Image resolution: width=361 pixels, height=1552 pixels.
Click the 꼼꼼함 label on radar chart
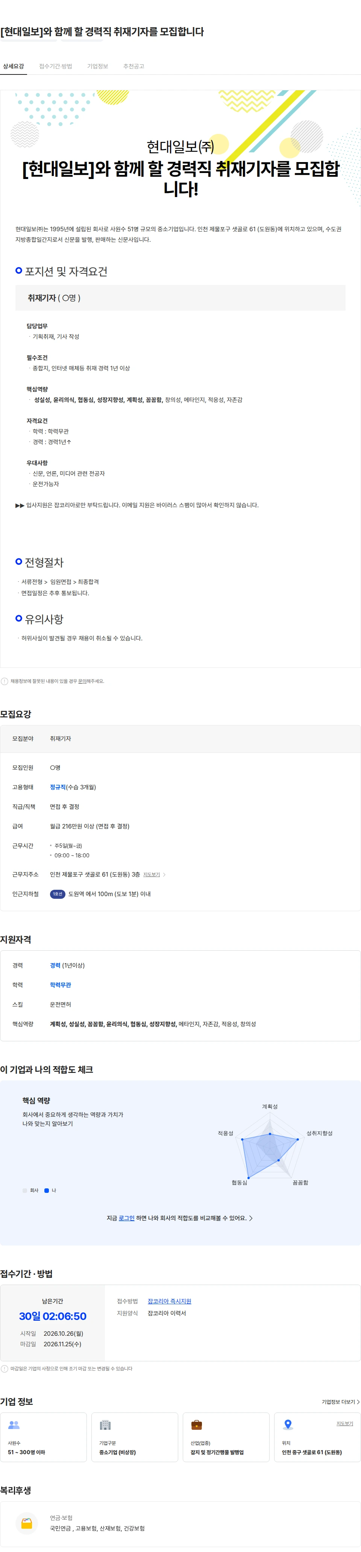(300, 1183)
